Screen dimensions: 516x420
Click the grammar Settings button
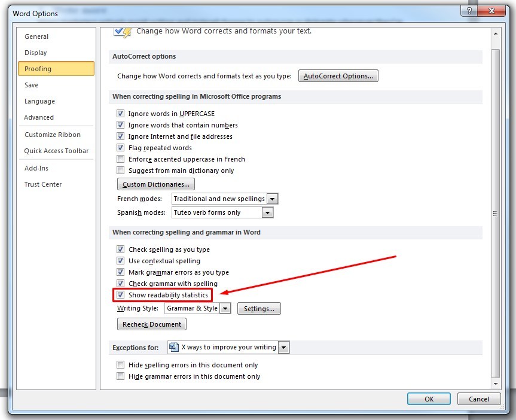coord(259,309)
